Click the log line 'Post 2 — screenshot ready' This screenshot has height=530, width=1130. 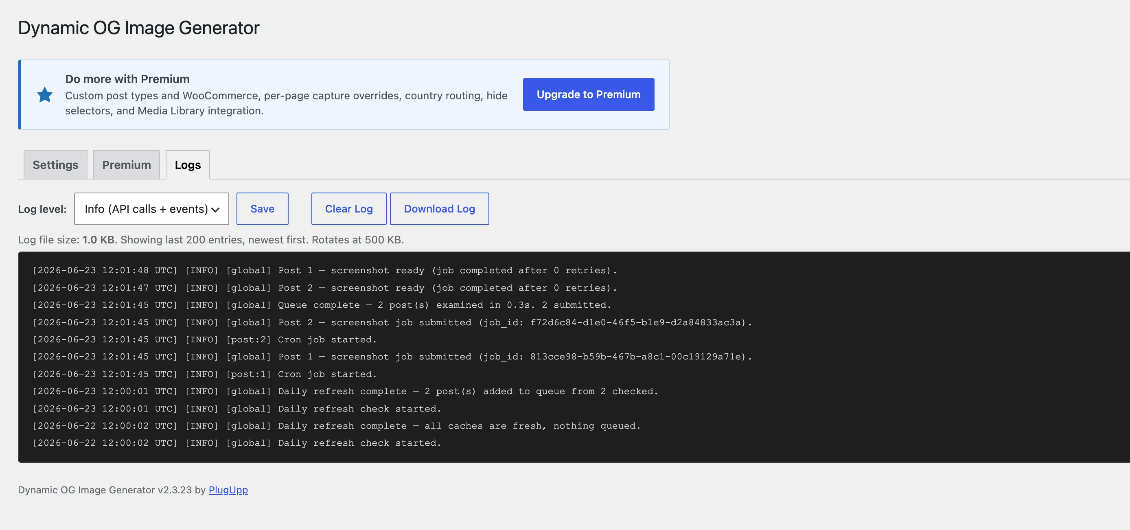[324, 288]
